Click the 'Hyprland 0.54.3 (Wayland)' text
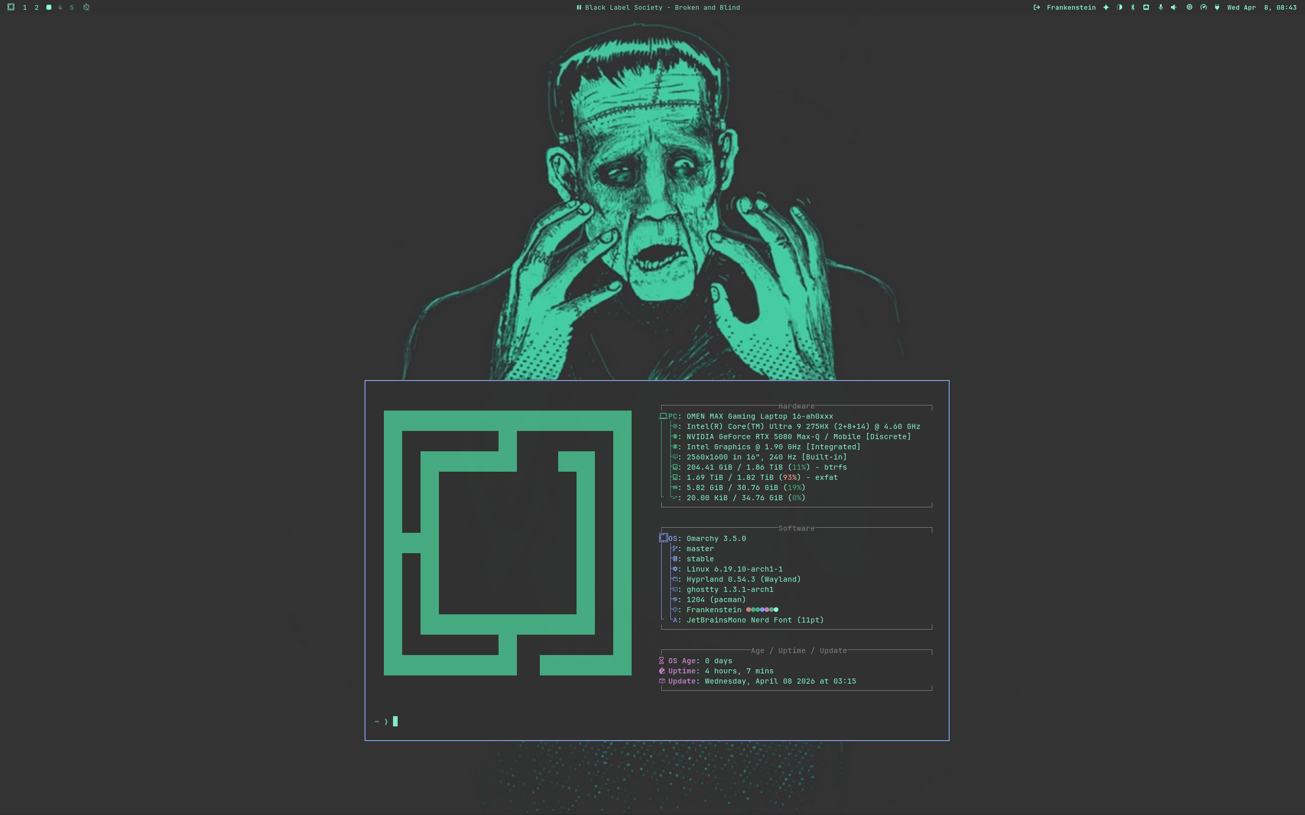1305x815 pixels. [744, 580]
